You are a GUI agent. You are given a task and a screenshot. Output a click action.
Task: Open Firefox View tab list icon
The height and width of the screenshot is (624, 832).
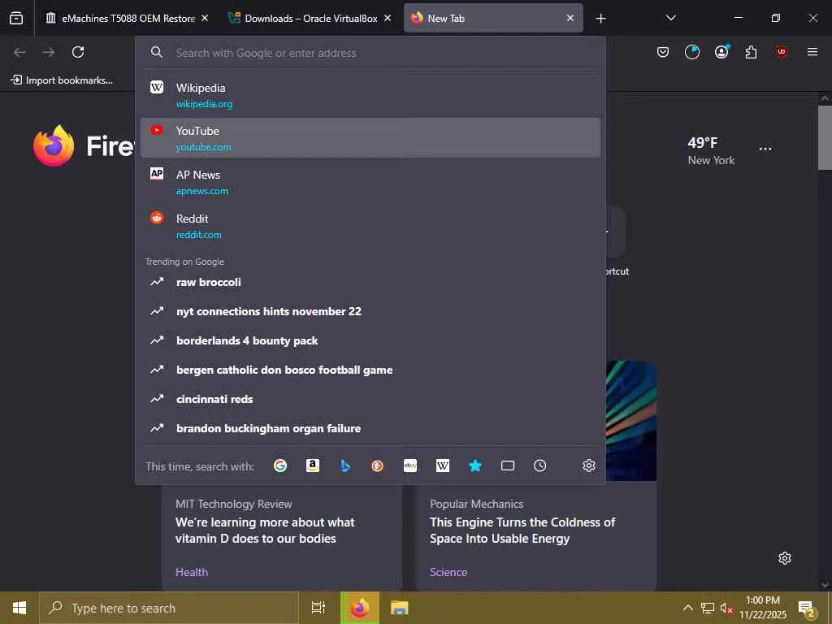16,18
